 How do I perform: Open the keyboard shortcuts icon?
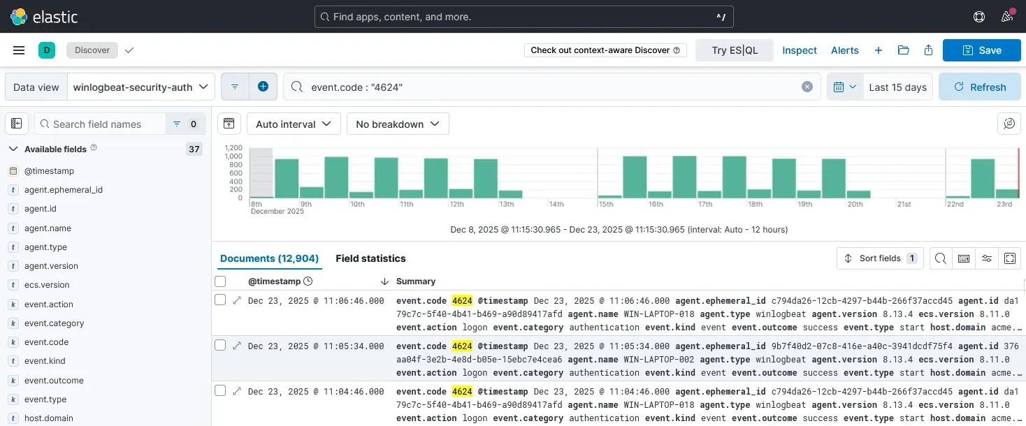[964, 258]
